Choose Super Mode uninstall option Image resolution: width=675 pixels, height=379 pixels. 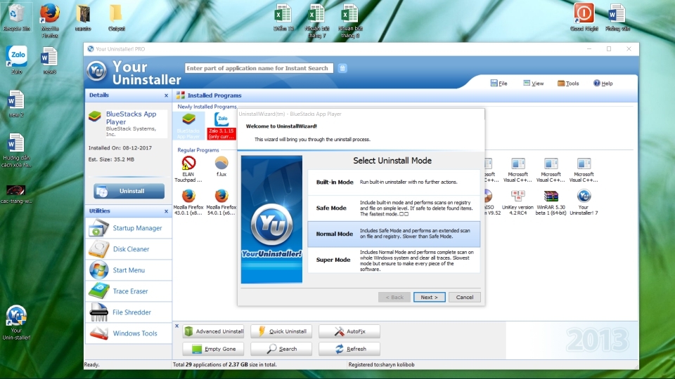(394, 260)
